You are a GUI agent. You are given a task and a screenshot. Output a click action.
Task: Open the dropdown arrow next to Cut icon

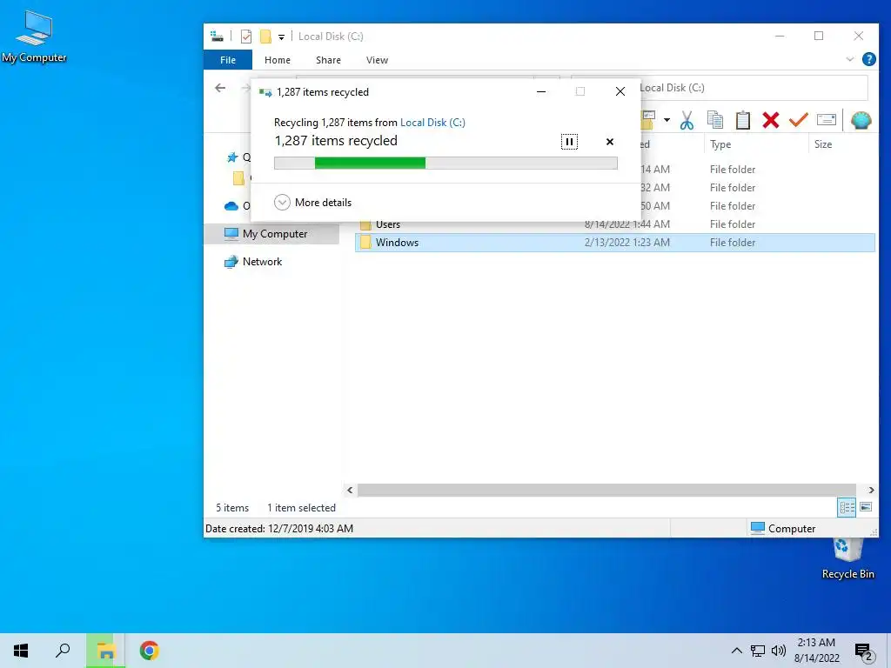tap(667, 120)
